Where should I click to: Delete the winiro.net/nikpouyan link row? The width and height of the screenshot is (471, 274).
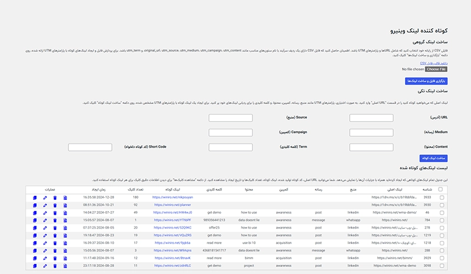55,198
